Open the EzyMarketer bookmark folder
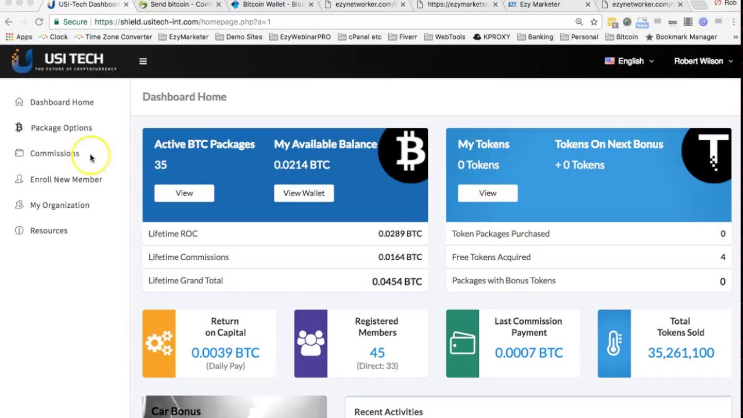743x418 pixels. [183, 37]
